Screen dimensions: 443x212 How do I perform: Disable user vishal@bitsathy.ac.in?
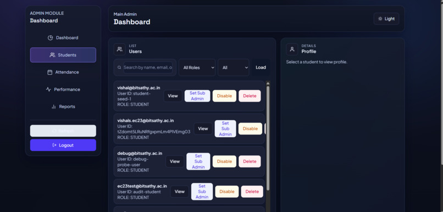(x=224, y=96)
